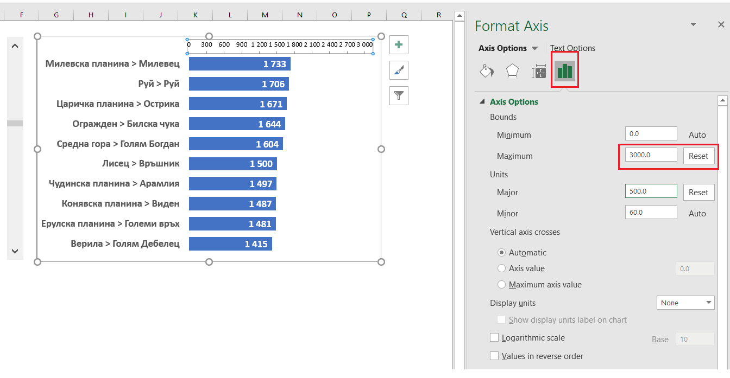The image size is (730, 378).
Task: Select the Axis Options chart bars icon
Action: (564, 71)
